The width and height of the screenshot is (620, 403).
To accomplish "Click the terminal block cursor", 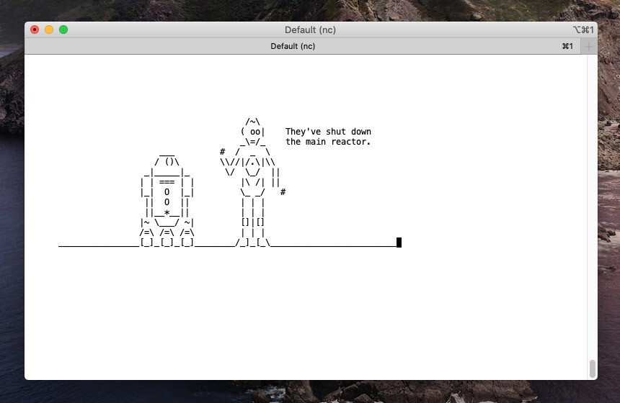I will click(x=399, y=243).
